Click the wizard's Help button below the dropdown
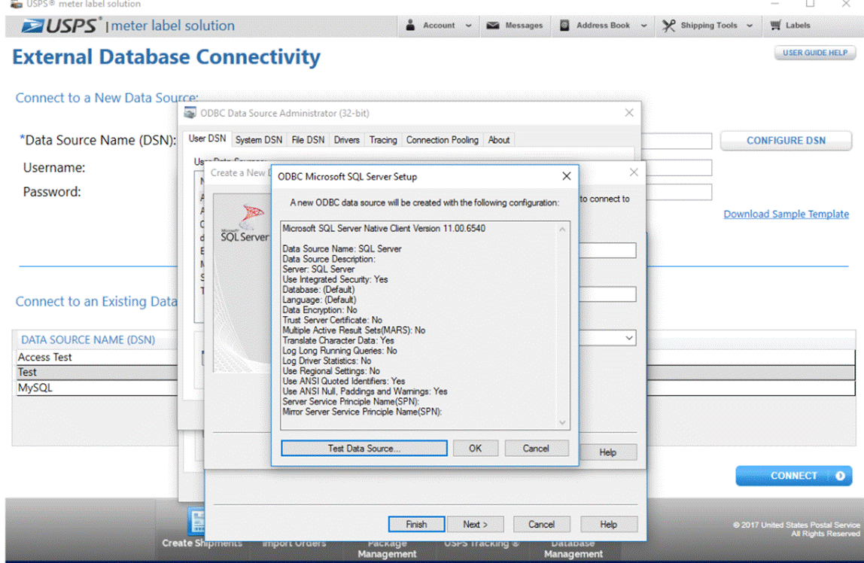Screen dimensions: 864x563 608,452
